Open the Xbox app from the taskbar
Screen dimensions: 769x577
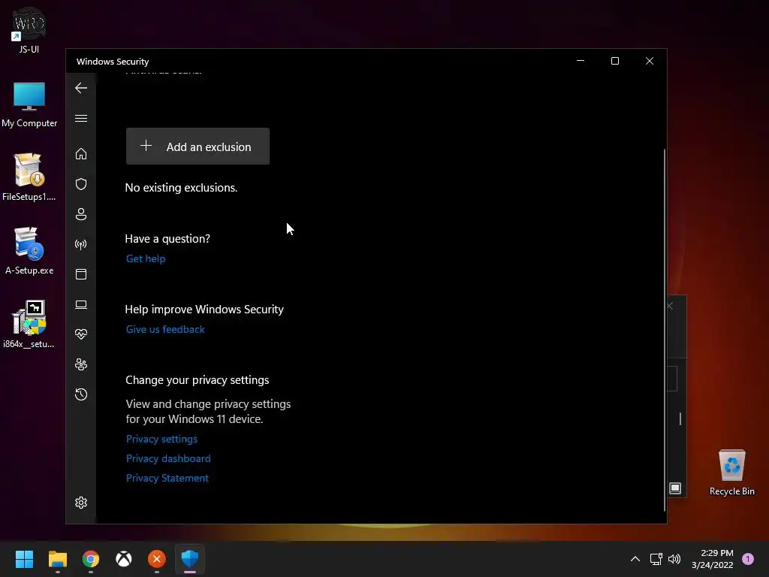[x=124, y=559]
